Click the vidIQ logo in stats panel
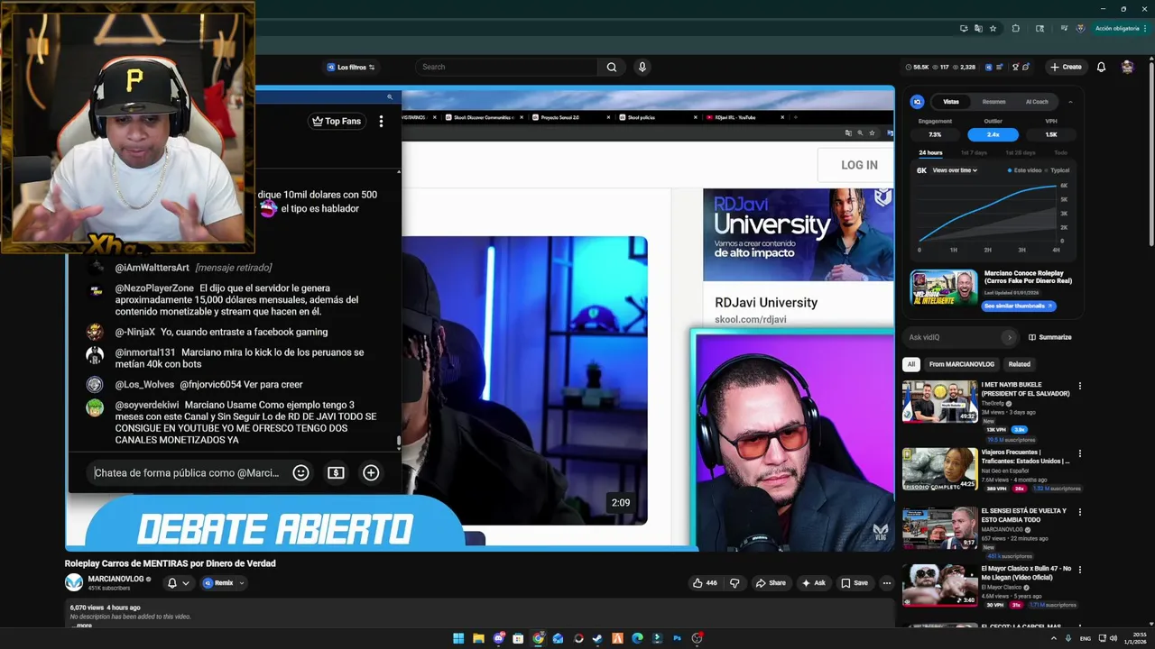The width and height of the screenshot is (1155, 649). coord(917,102)
